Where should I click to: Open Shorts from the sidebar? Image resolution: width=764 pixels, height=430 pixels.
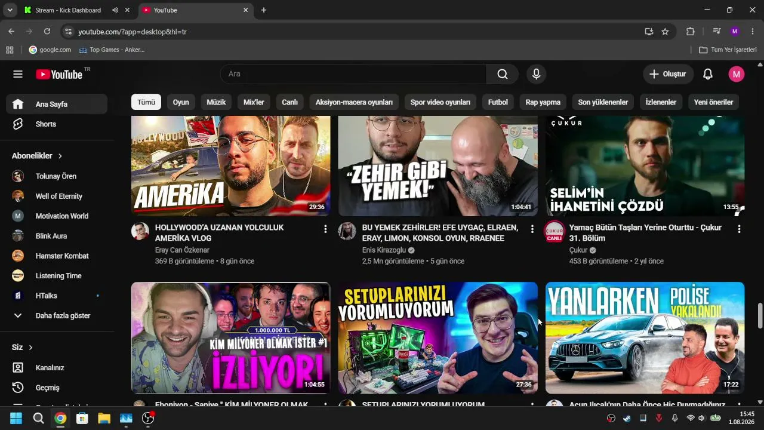click(x=57, y=124)
